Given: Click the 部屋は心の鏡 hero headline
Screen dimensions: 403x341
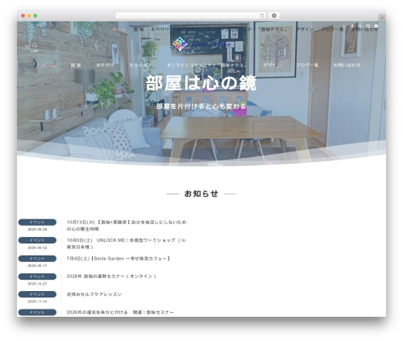Looking at the screenshot, I should tap(201, 83).
